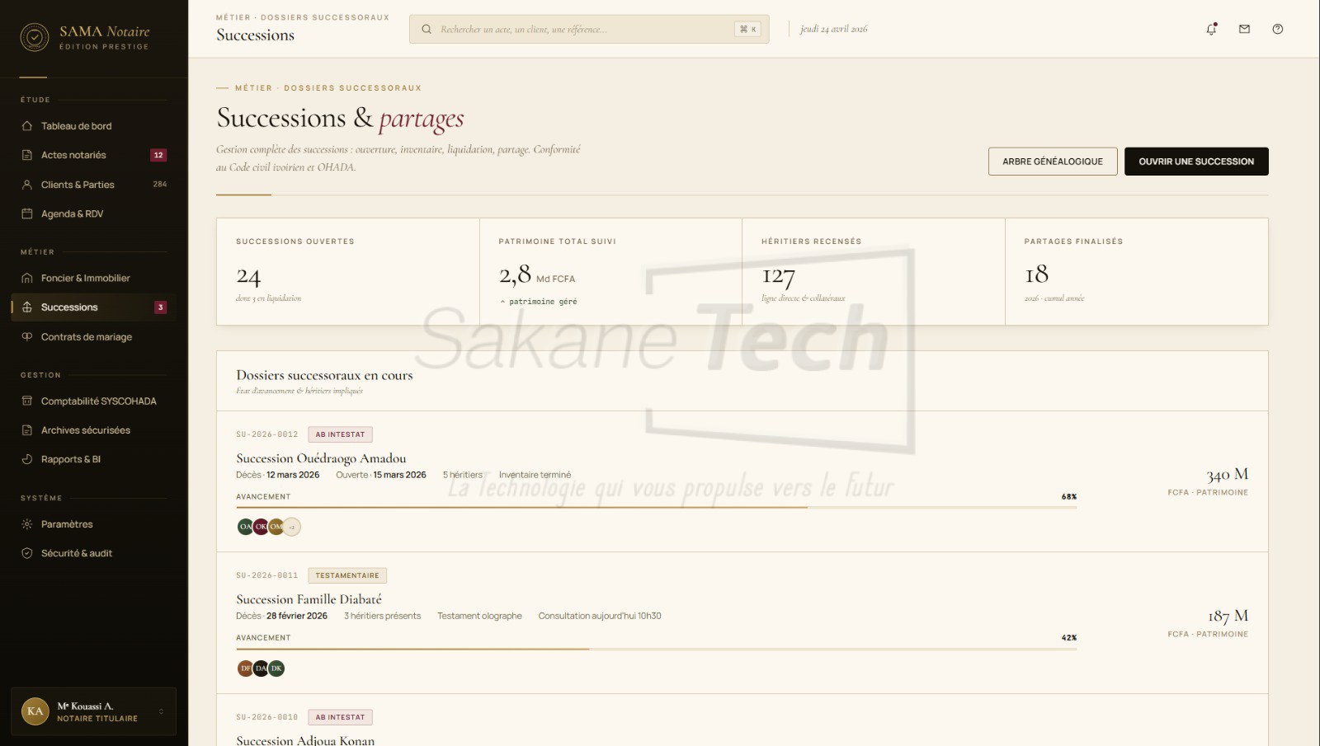This screenshot has width=1320, height=746.
Task: Click the DA heir avatar in Diabaté dossier
Action: [x=261, y=669]
